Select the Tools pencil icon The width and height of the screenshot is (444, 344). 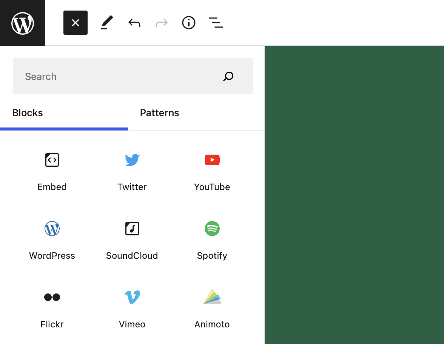[x=107, y=23]
